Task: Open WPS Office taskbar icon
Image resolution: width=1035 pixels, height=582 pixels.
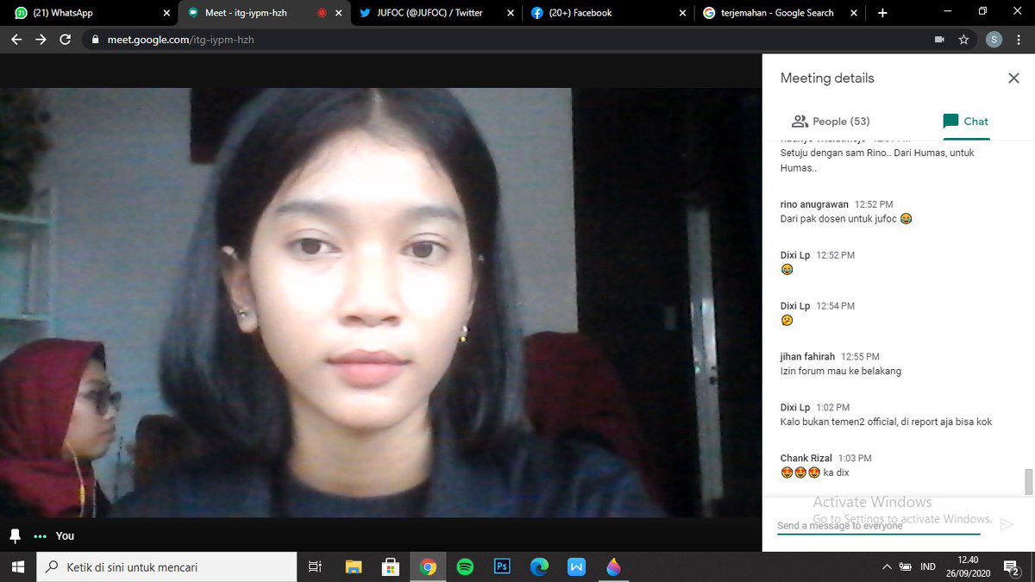Action: [576, 567]
